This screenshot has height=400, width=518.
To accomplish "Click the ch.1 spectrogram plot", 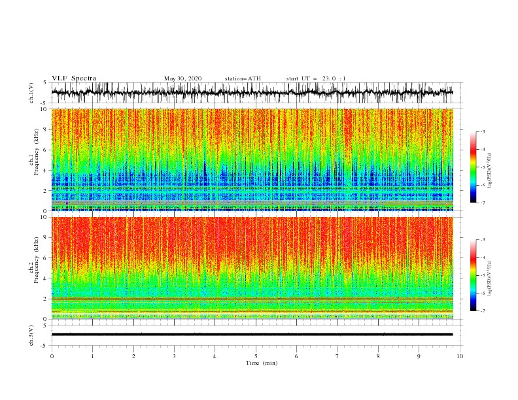I will pos(252,159).
